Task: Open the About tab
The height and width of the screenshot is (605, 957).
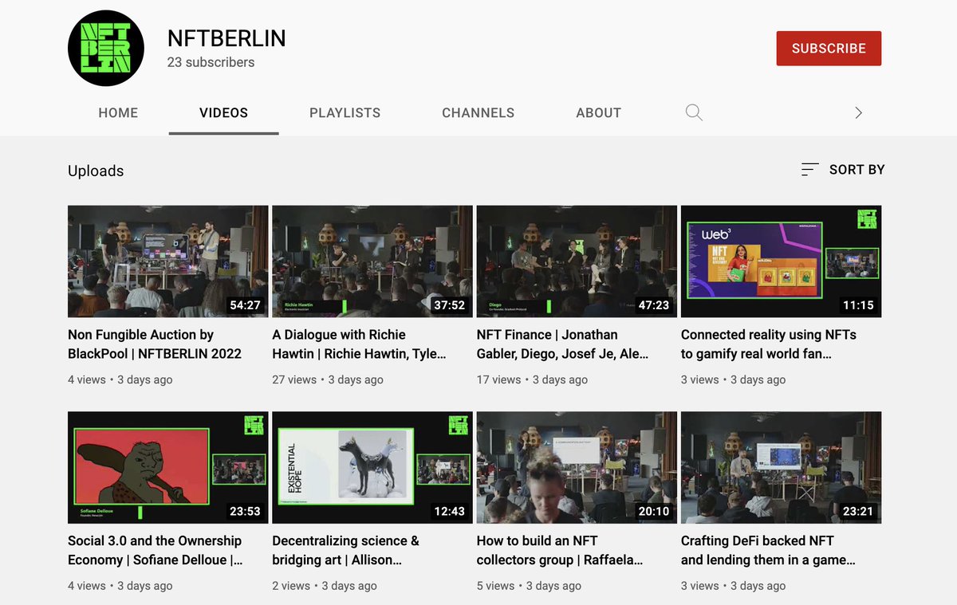Action: tap(598, 112)
